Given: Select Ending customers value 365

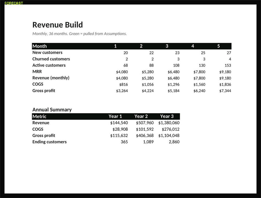Looking at the screenshot, I should (124, 142).
